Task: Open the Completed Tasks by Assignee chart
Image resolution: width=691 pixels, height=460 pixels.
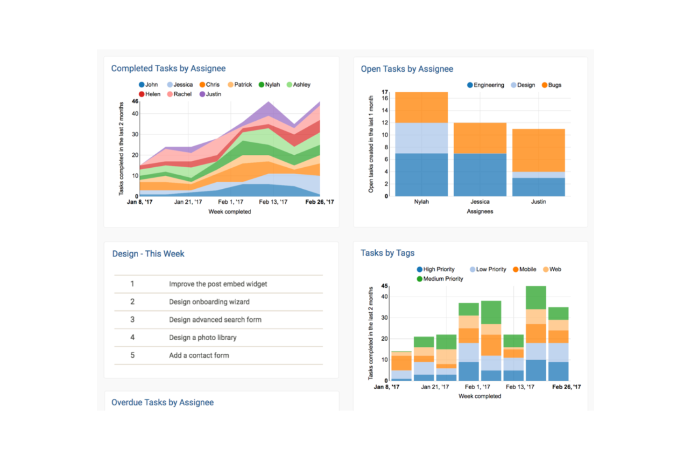Action: point(168,68)
